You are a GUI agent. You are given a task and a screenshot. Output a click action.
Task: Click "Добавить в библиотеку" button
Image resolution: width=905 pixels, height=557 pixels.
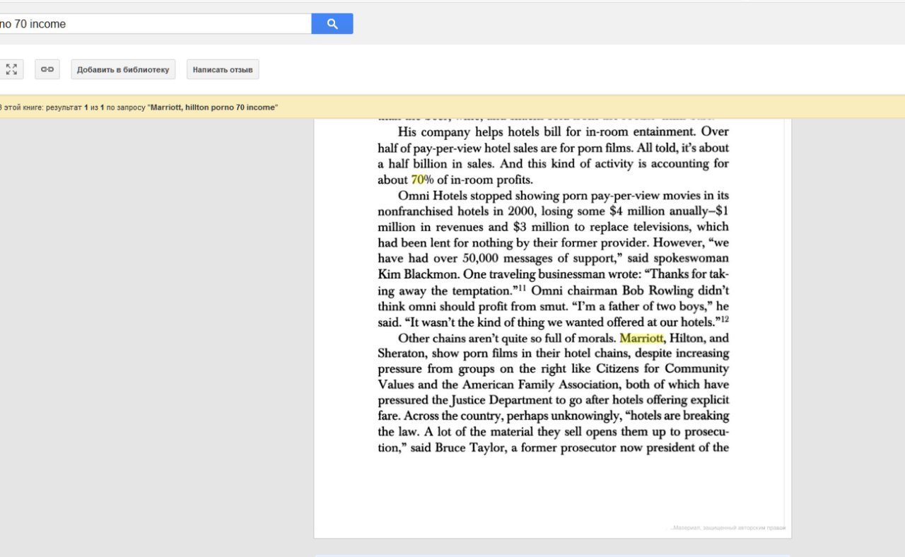point(123,69)
